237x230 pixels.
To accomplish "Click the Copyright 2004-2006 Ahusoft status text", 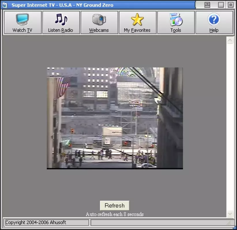I will point(36,222).
